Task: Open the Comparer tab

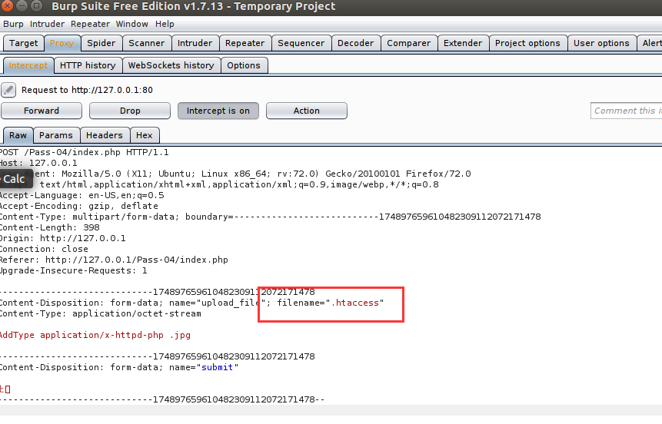Action: [x=409, y=43]
